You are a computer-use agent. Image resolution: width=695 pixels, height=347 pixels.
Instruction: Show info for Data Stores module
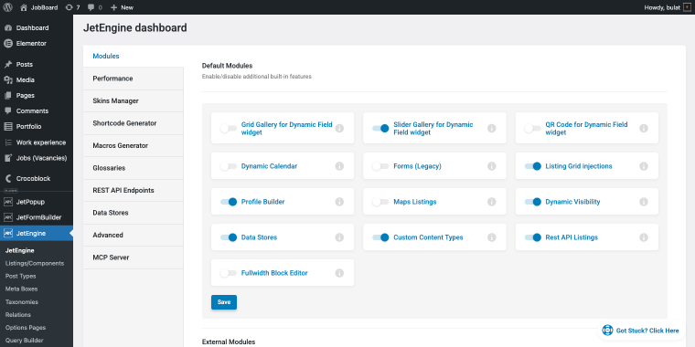339,237
